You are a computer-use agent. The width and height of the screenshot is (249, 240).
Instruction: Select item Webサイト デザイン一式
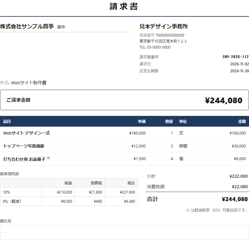27,133
